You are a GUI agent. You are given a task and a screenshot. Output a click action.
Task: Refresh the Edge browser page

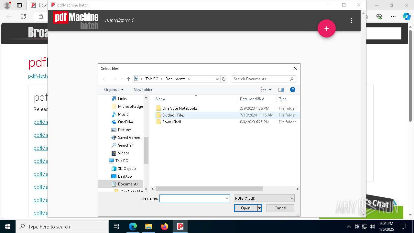[23, 17]
